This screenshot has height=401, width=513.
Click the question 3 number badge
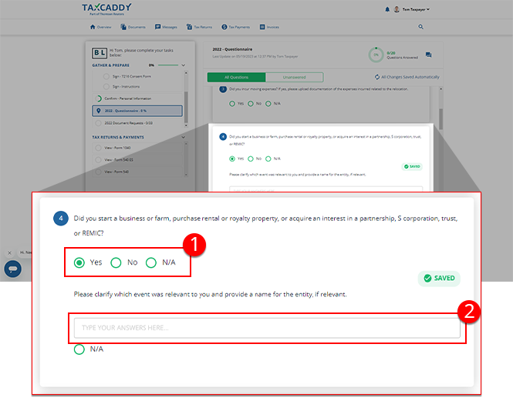(223, 89)
